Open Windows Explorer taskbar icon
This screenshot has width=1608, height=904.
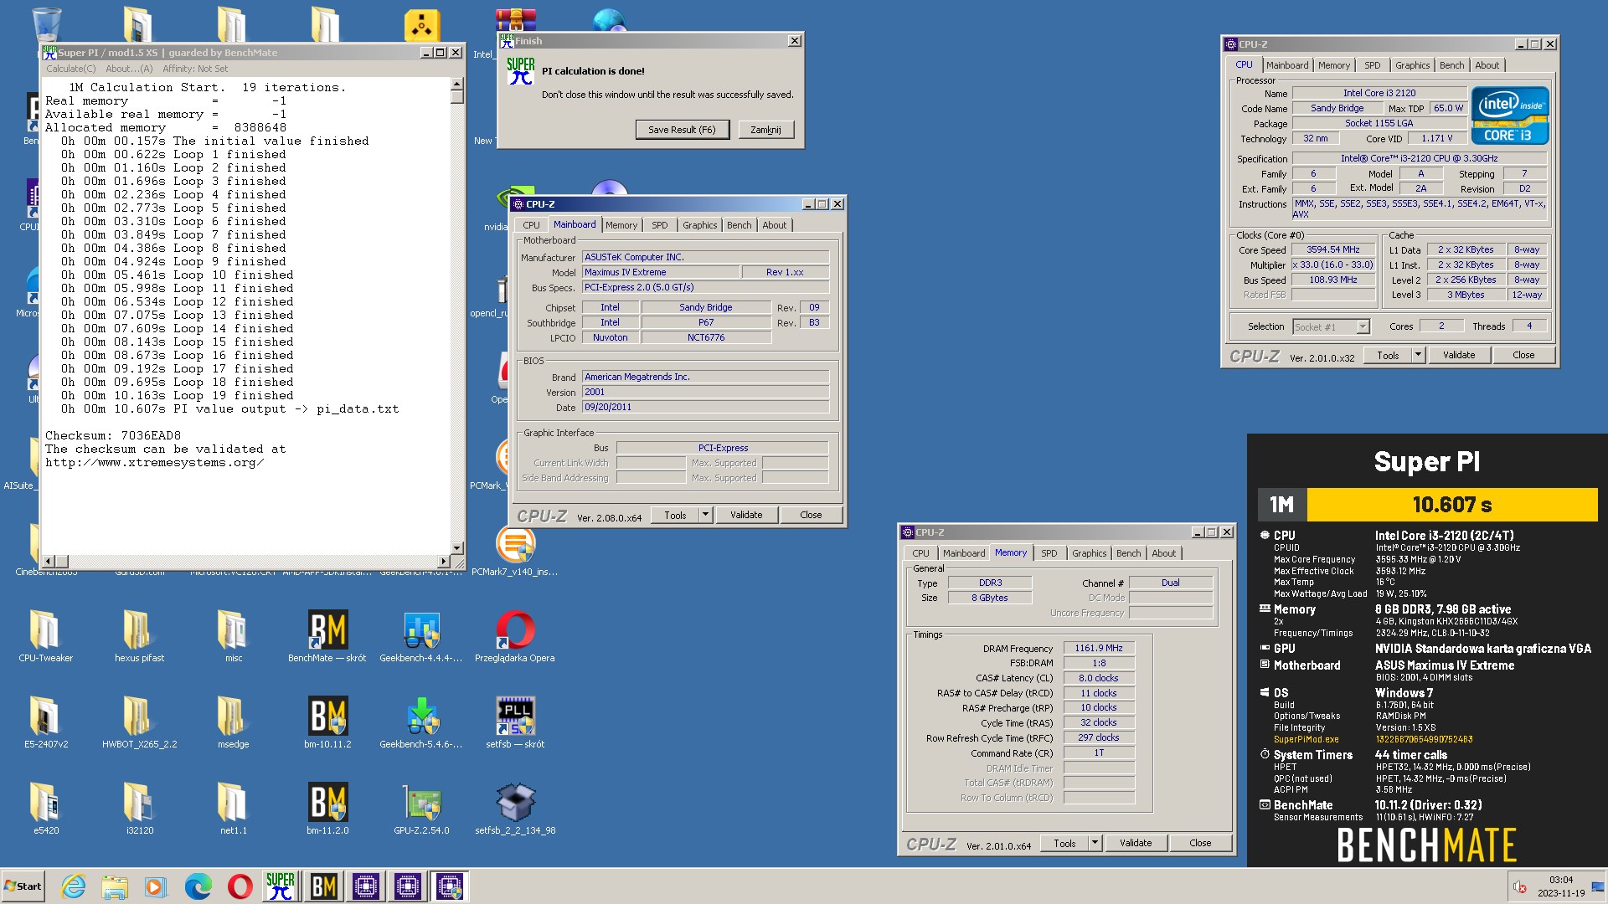115,886
